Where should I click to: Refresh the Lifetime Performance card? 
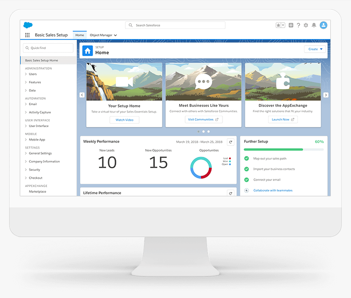231,193
